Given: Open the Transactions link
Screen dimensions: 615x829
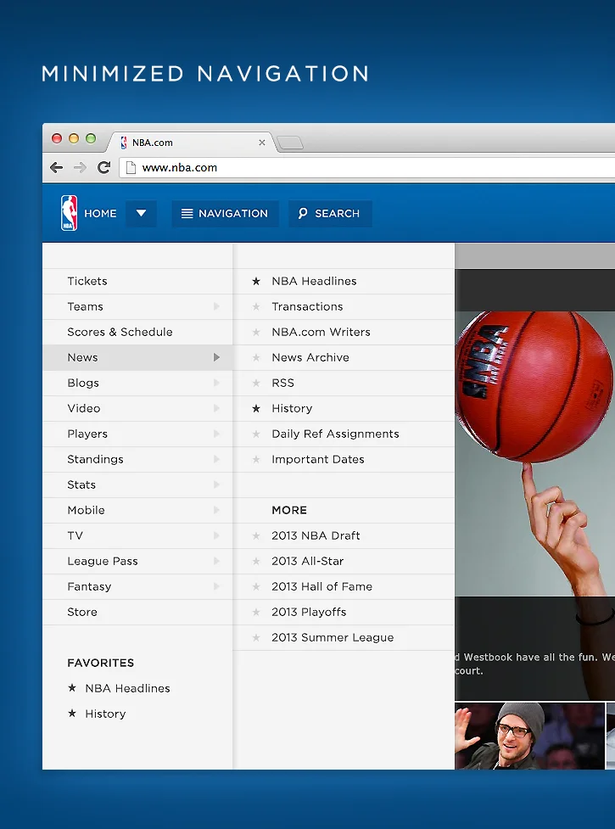Looking at the screenshot, I should [x=307, y=306].
